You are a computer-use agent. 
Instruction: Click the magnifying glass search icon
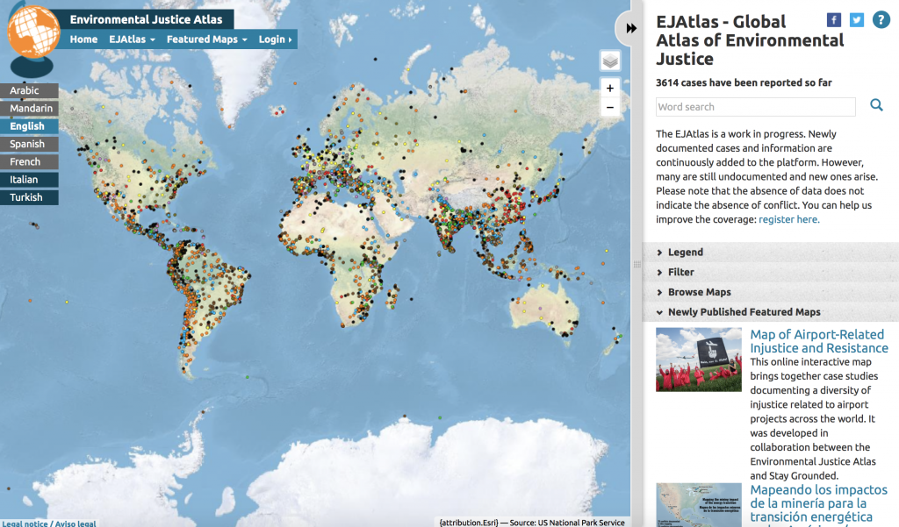point(876,104)
